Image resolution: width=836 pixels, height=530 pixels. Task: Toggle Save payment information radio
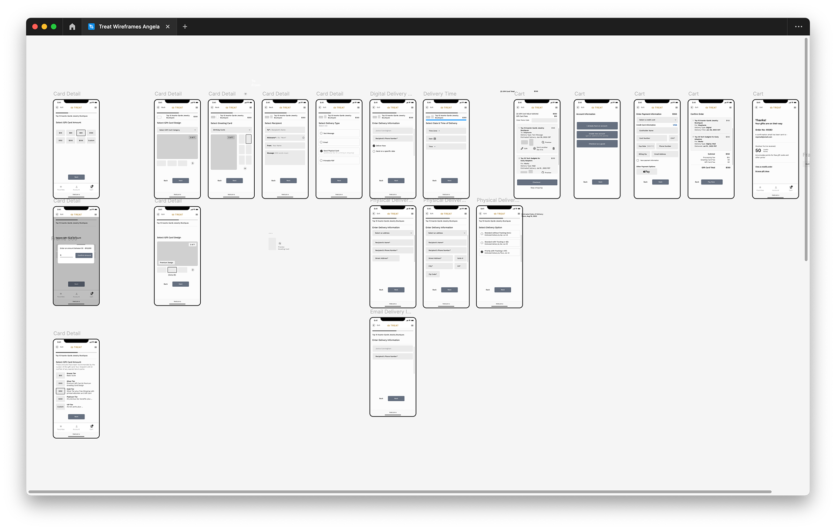point(638,160)
